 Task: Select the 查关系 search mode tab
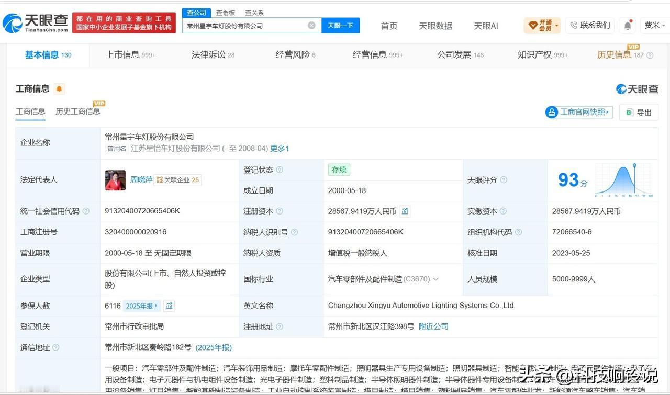tap(254, 13)
